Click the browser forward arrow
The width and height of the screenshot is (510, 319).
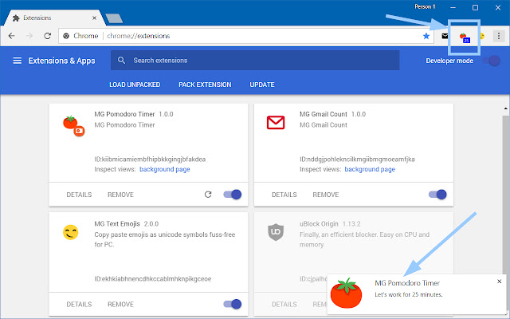29,36
